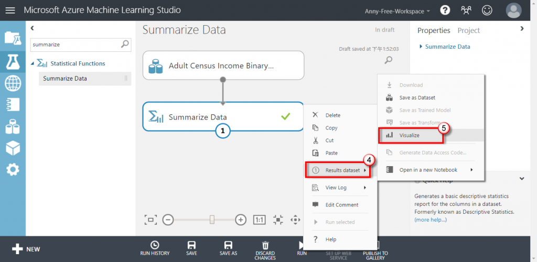The width and height of the screenshot is (537, 262).
Task: Zoom in with the plus button
Action: (x=241, y=220)
